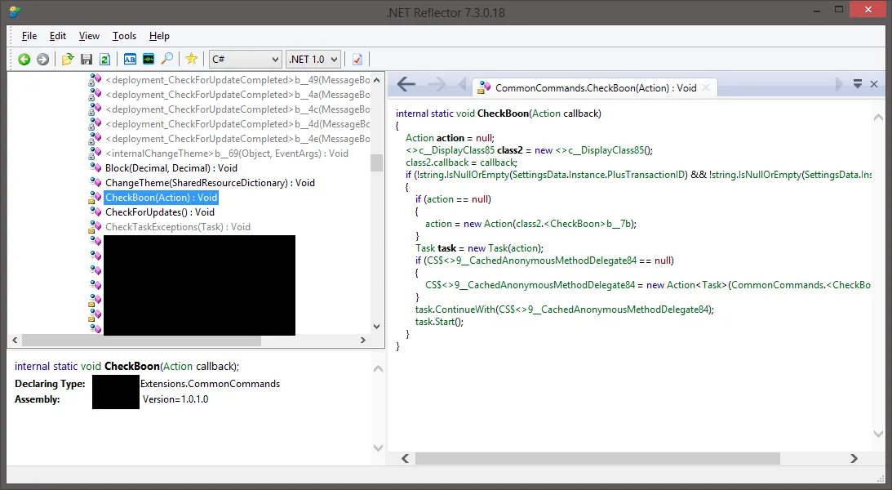
Task: Click the Refresh icon in toolbar
Action: click(104, 59)
